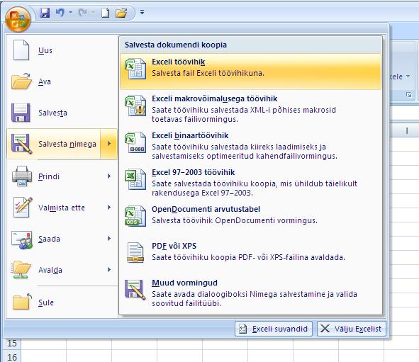The height and width of the screenshot is (362, 419).
Task: Click the Välju Excelist button
Action: point(352,329)
